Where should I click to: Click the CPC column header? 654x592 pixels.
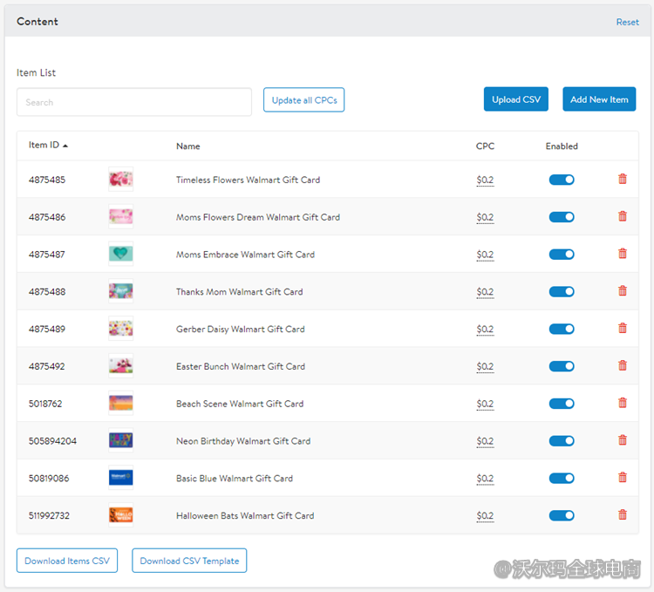pyautogui.click(x=485, y=146)
